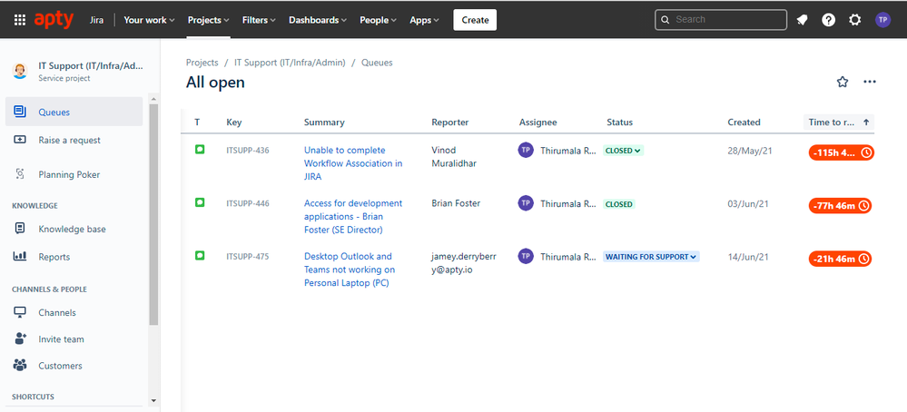Click assignee avatar on ITSUPP-475 row
907x412 pixels.
pos(526,256)
